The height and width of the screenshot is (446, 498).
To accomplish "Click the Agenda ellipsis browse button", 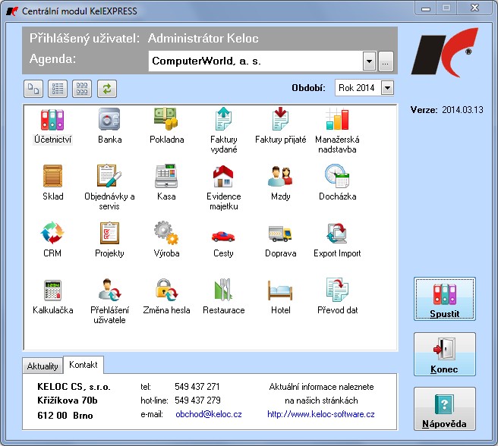I will tap(386, 61).
